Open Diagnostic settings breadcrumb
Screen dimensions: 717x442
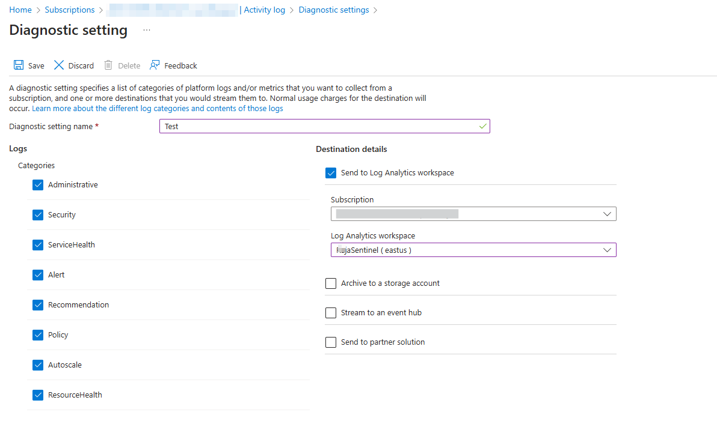(334, 10)
